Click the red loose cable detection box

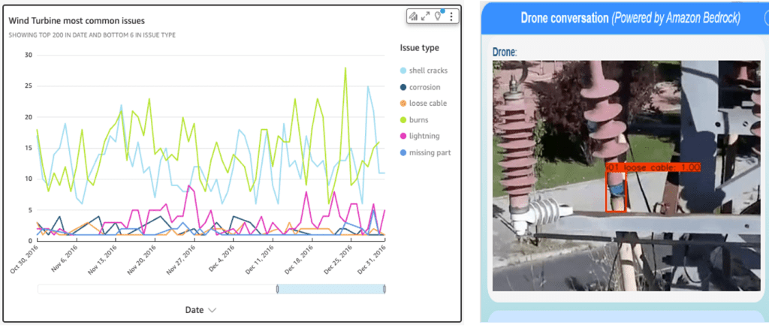615,191
